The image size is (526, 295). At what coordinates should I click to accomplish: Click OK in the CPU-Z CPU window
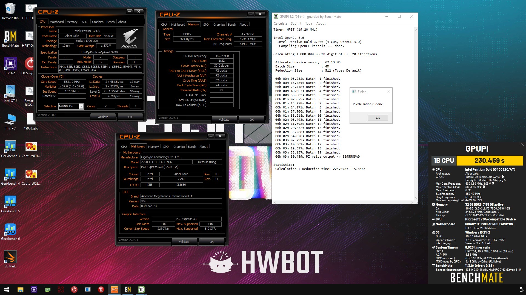coord(130,117)
